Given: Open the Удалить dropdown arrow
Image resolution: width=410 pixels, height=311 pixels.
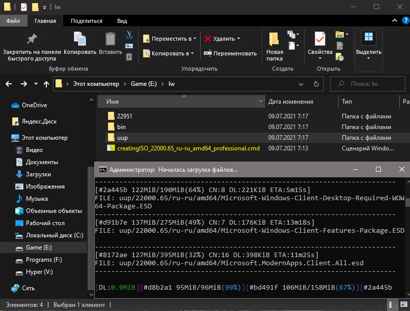Looking at the screenshot, I should tap(238, 39).
